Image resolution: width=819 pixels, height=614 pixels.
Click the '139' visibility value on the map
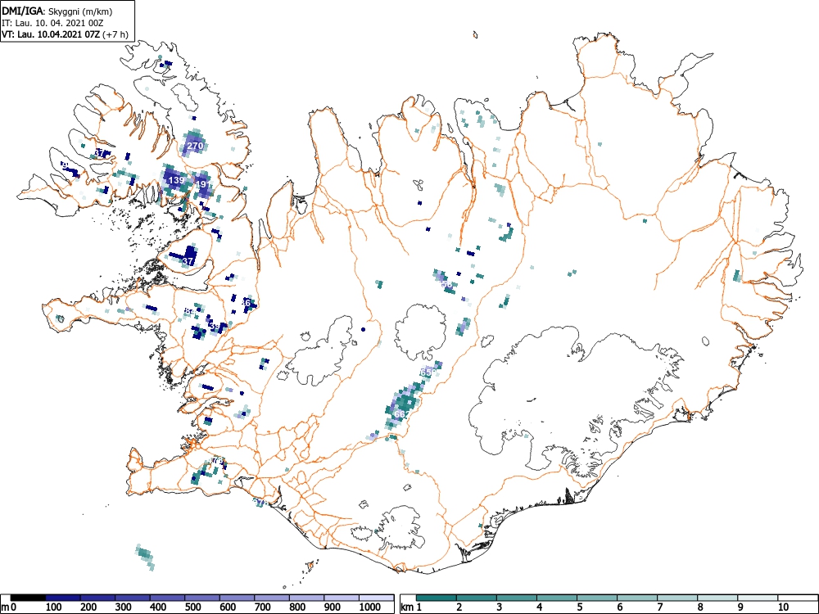pyautogui.click(x=177, y=180)
